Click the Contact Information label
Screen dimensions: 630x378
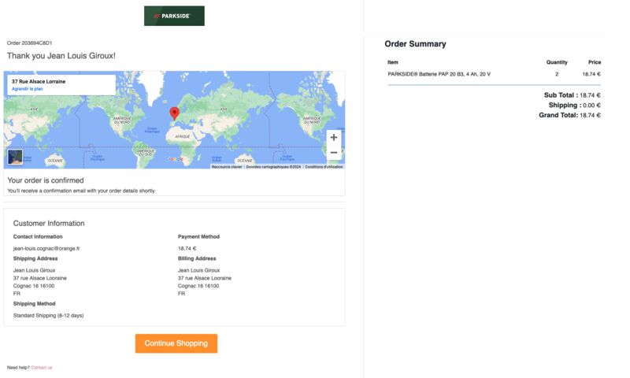coord(38,236)
